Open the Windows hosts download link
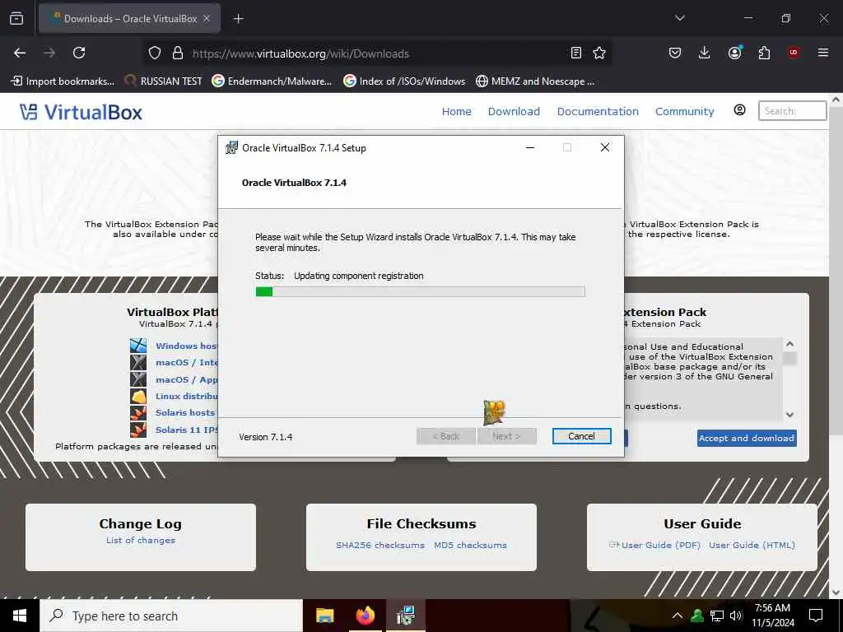This screenshot has width=843, height=632. [x=186, y=346]
